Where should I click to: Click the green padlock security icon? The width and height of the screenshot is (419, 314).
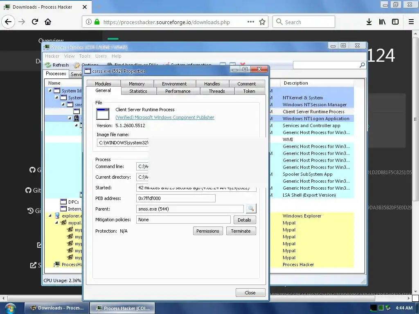(97, 22)
